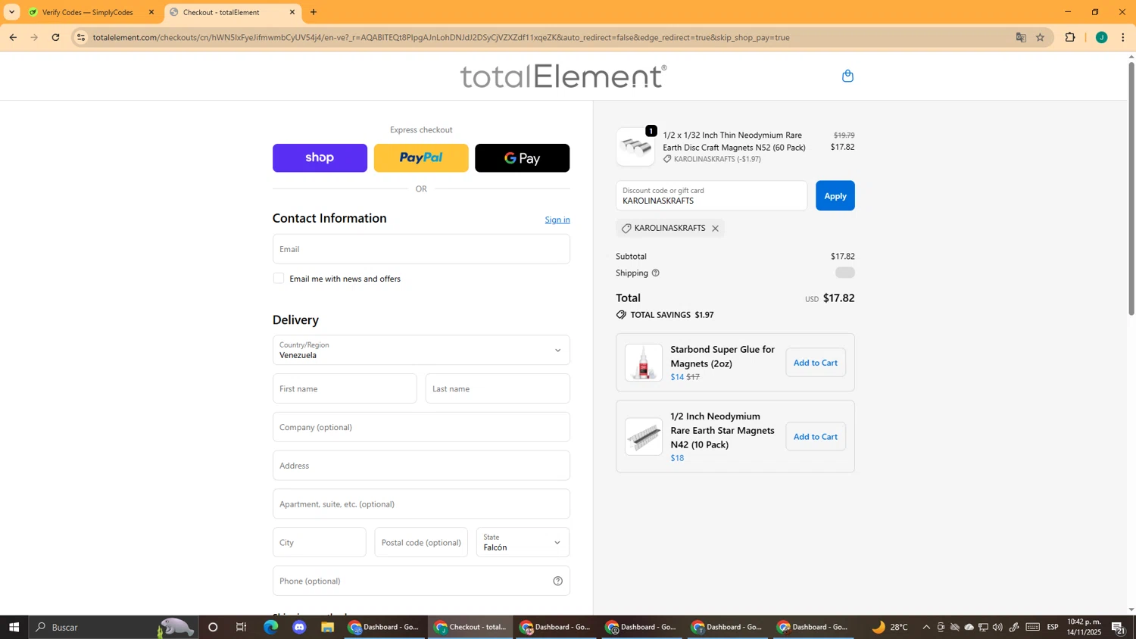1136x639 pixels.
Task: Click the totalElement logo
Action: [563, 76]
